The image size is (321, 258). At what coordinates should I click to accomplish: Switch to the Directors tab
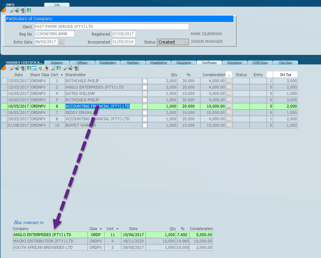[x=57, y=63]
